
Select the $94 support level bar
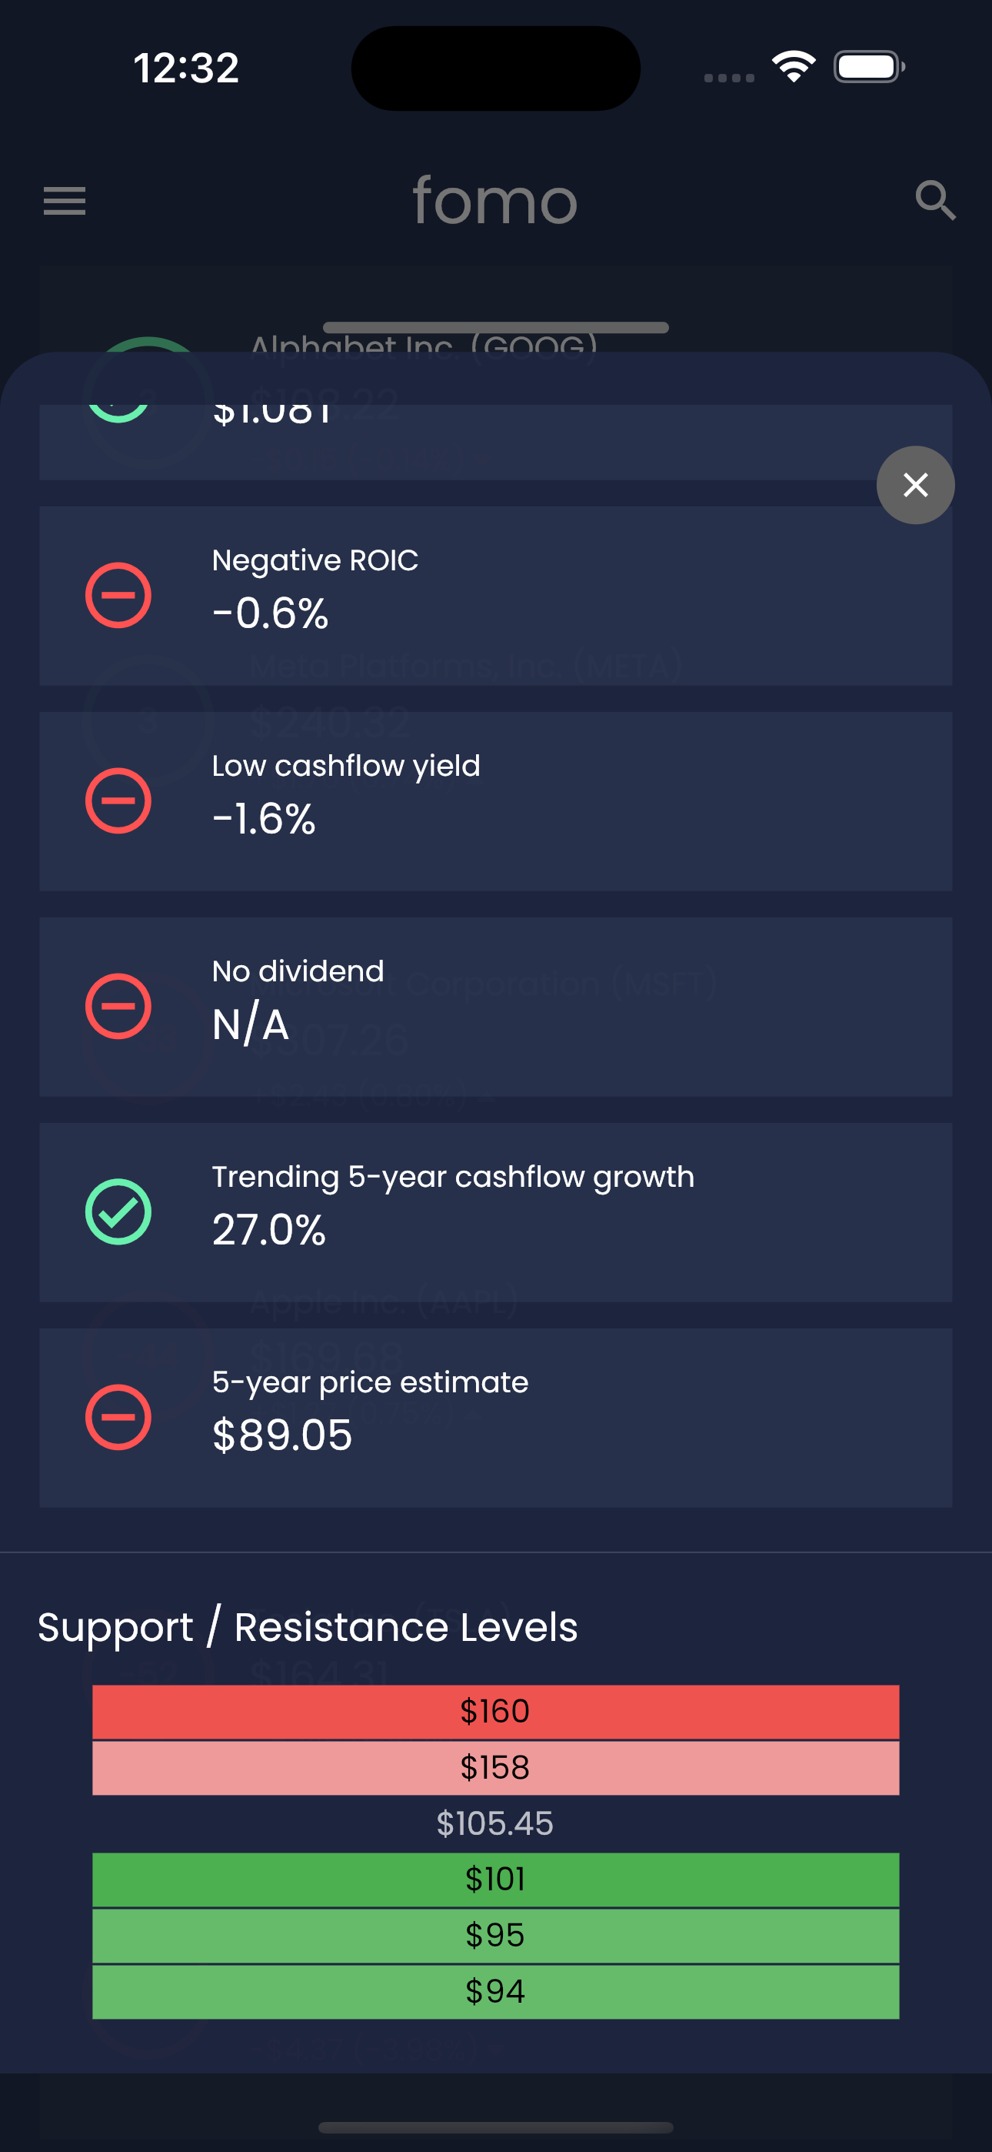[495, 1992]
